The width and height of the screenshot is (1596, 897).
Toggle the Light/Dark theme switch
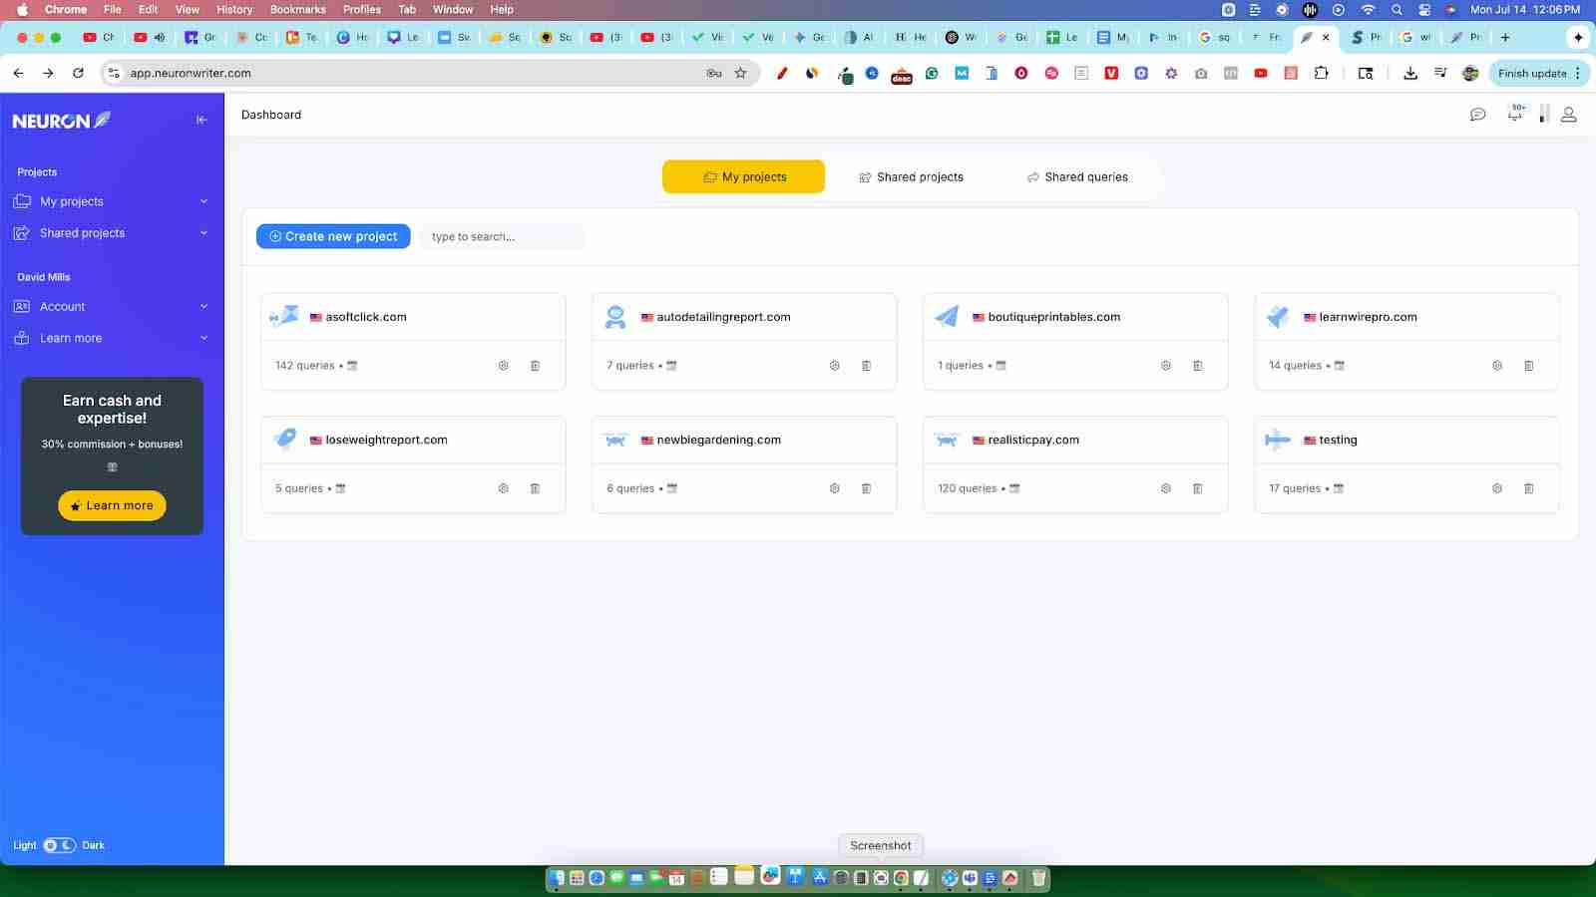(60, 845)
